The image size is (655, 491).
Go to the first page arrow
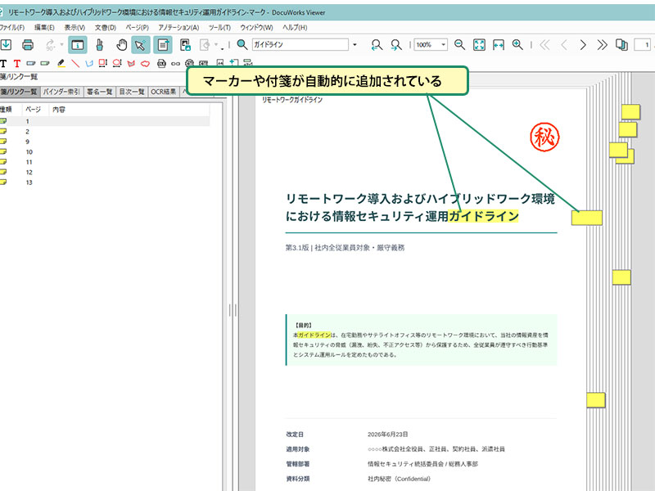(544, 45)
